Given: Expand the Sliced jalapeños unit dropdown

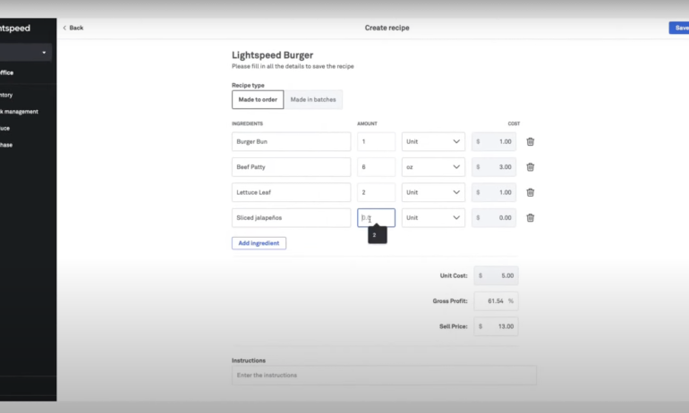Looking at the screenshot, I should click(433, 217).
